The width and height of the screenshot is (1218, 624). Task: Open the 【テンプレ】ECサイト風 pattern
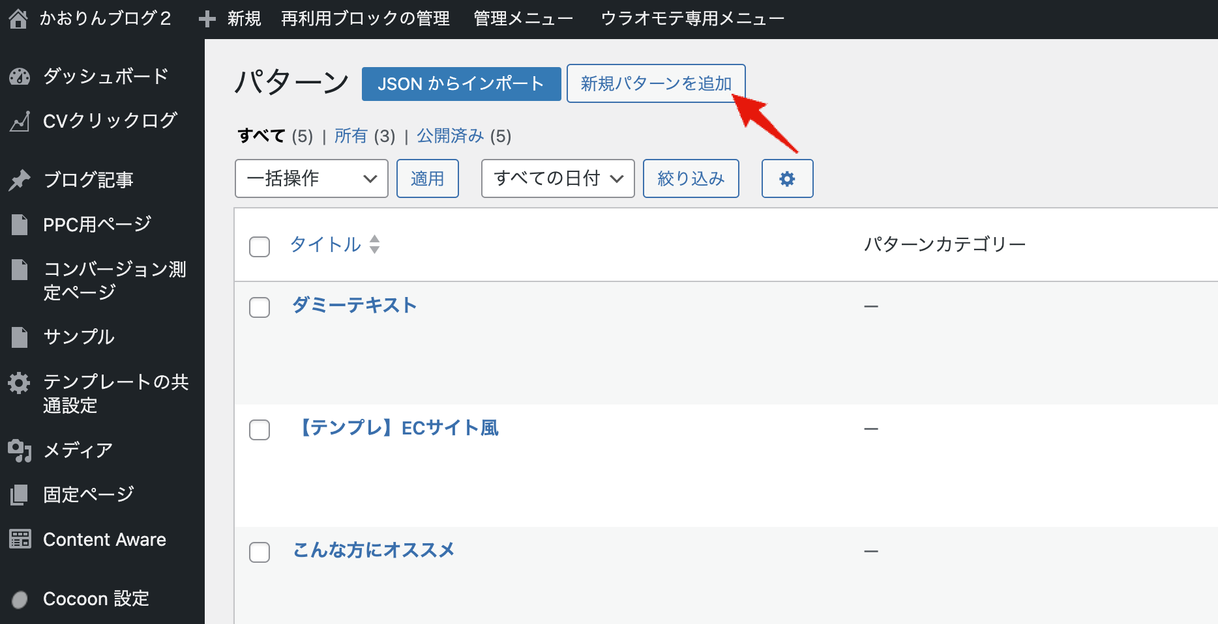pyautogui.click(x=396, y=428)
